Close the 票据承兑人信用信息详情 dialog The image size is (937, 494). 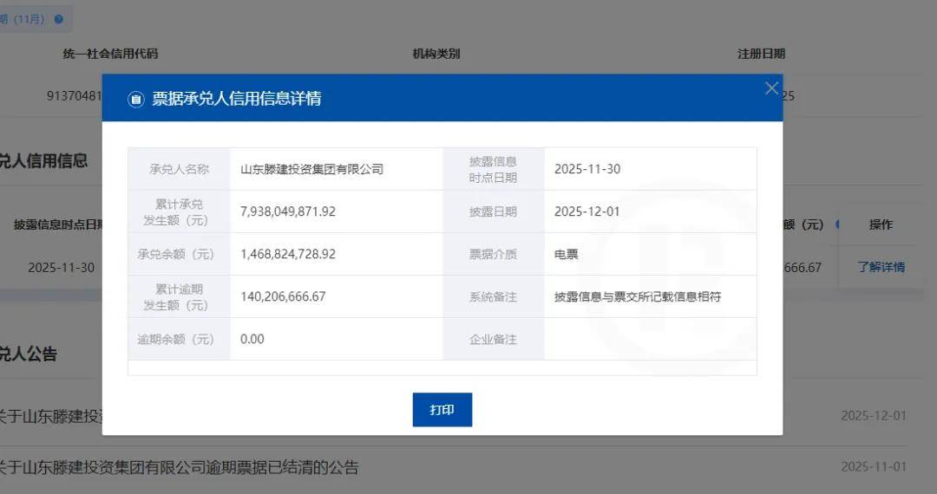pyautogui.click(x=771, y=88)
